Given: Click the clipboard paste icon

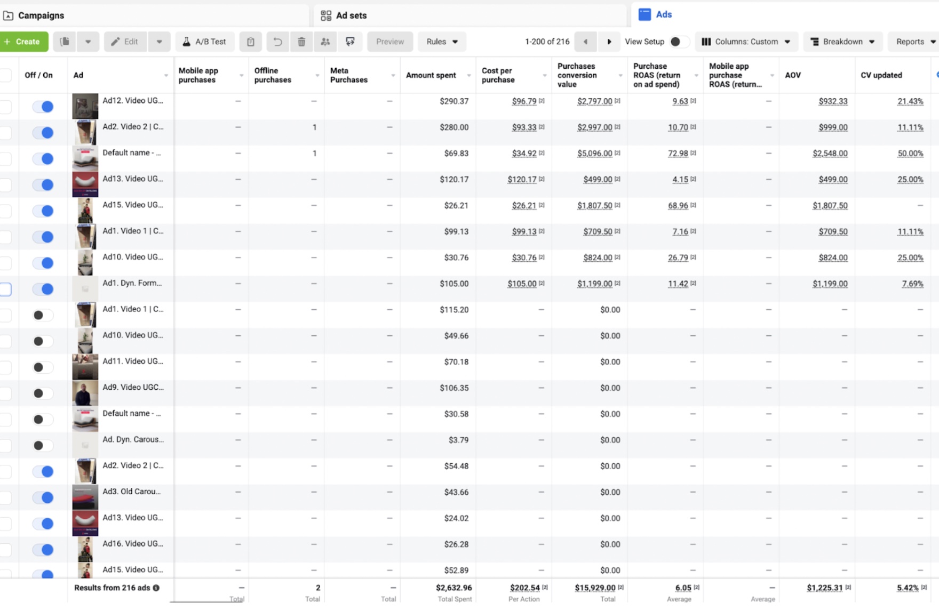Looking at the screenshot, I should (x=250, y=42).
